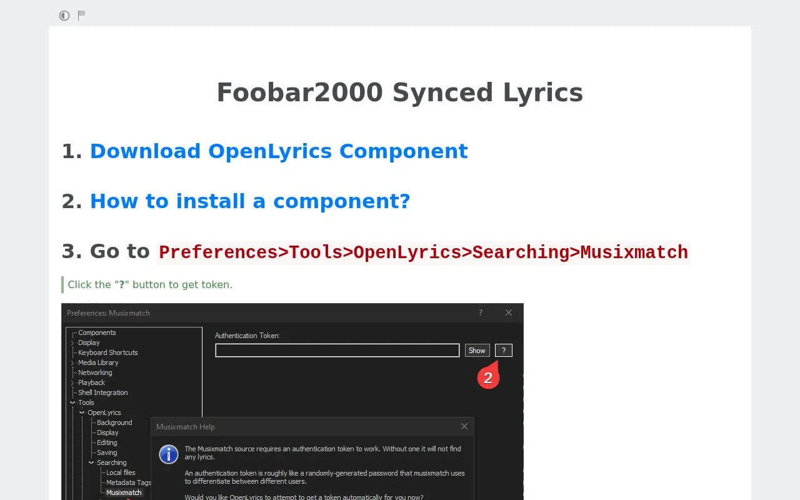
Task: Select Saving under OpenLyrics
Action: (x=107, y=452)
